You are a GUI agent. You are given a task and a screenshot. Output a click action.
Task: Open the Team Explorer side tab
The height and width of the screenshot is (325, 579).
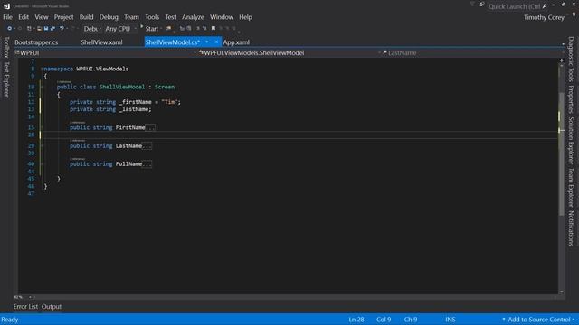click(571, 187)
